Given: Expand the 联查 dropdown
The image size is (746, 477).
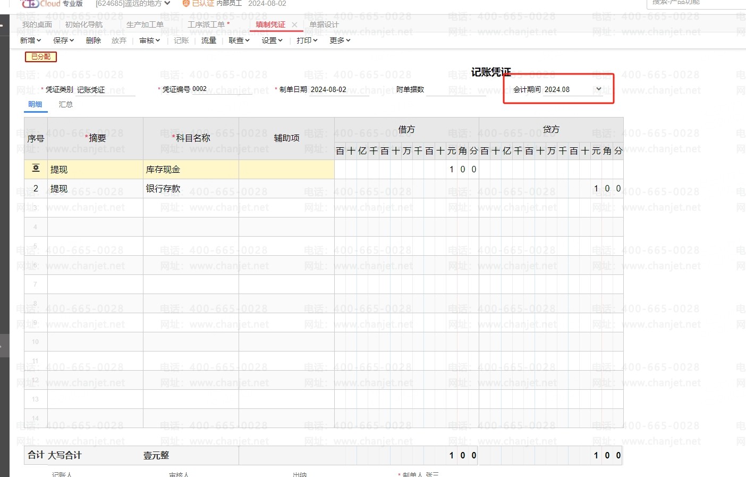Looking at the screenshot, I should [239, 40].
